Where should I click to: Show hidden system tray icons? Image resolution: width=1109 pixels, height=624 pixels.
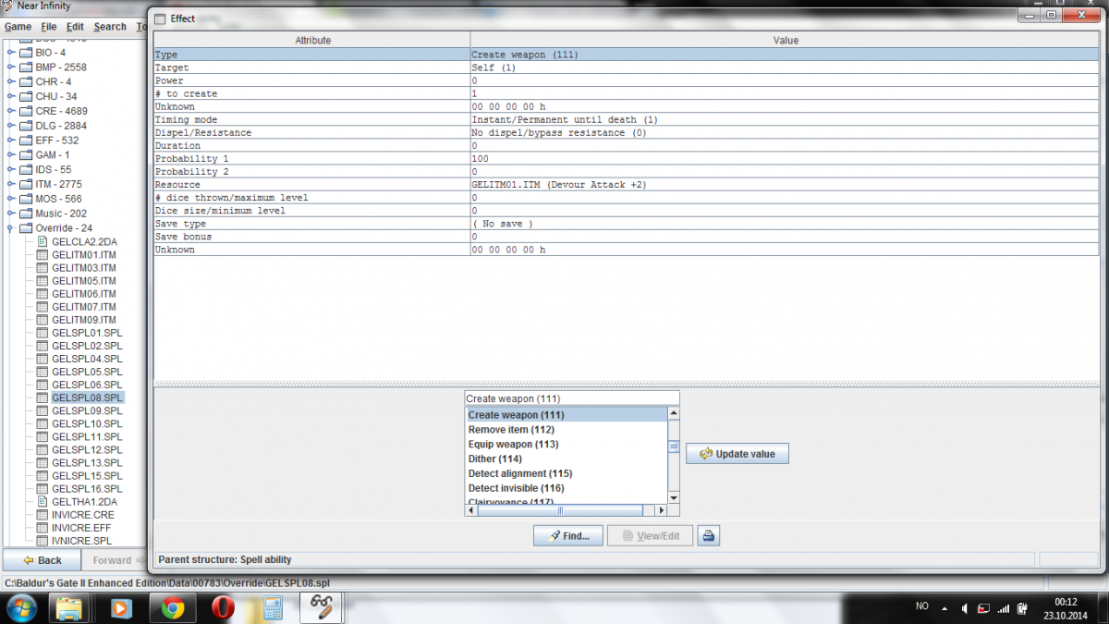[944, 608]
